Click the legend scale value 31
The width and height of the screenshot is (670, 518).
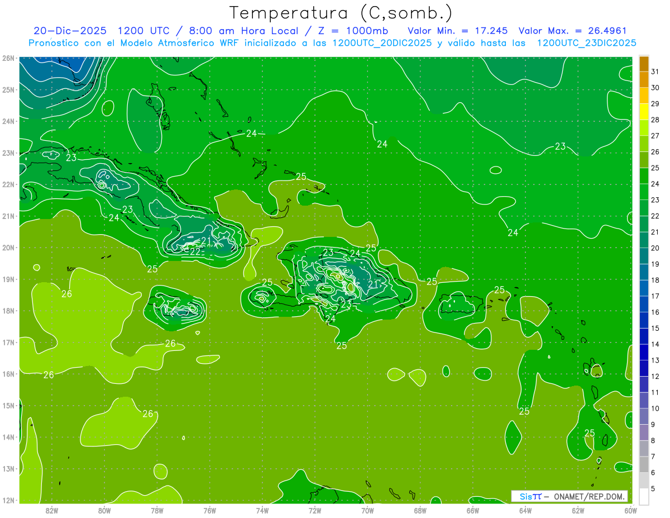coord(655,72)
